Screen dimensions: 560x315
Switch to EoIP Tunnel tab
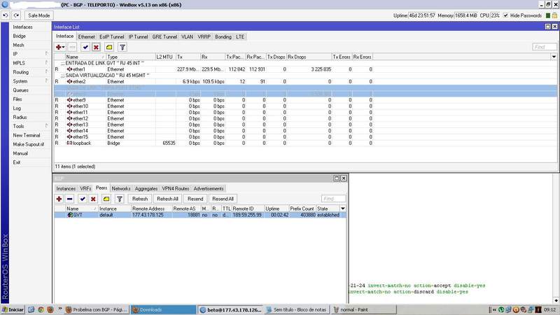coord(112,37)
